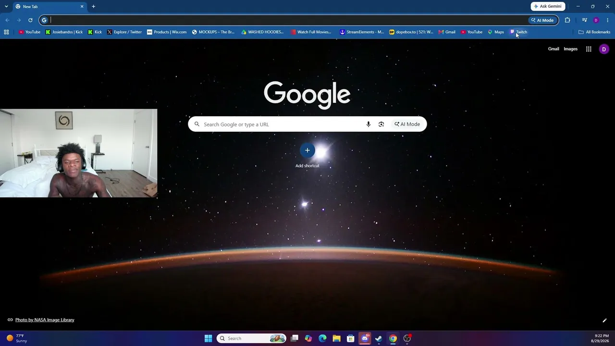Screen dimensions: 615x346
Task: Open the MOCKUPS bookmark
Action: tap(213, 32)
